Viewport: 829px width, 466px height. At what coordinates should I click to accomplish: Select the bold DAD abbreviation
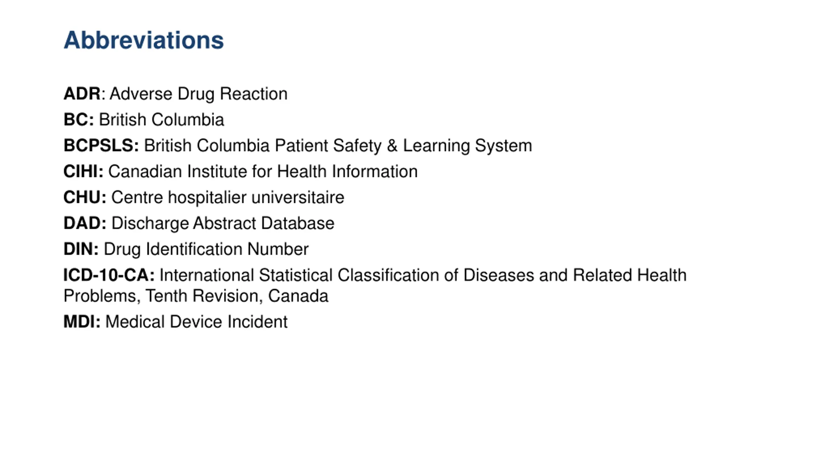click(x=85, y=223)
